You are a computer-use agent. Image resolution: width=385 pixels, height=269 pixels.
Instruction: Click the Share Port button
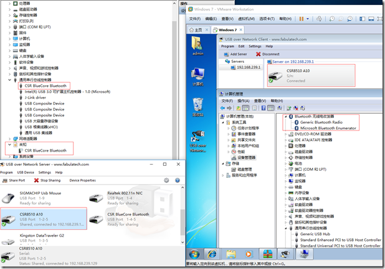tap(14, 180)
